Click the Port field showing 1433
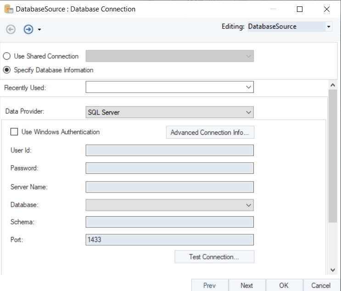Image resolution: width=341 pixels, height=291 pixels. (x=169, y=240)
